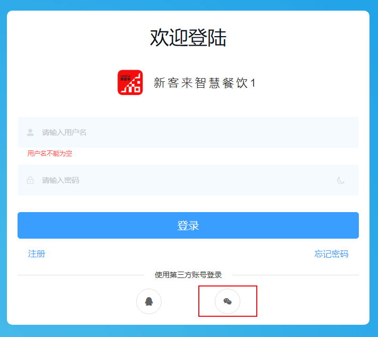Click empty space between QQ and WeChat icons
The width and height of the screenshot is (378, 337).
coord(188,301)
